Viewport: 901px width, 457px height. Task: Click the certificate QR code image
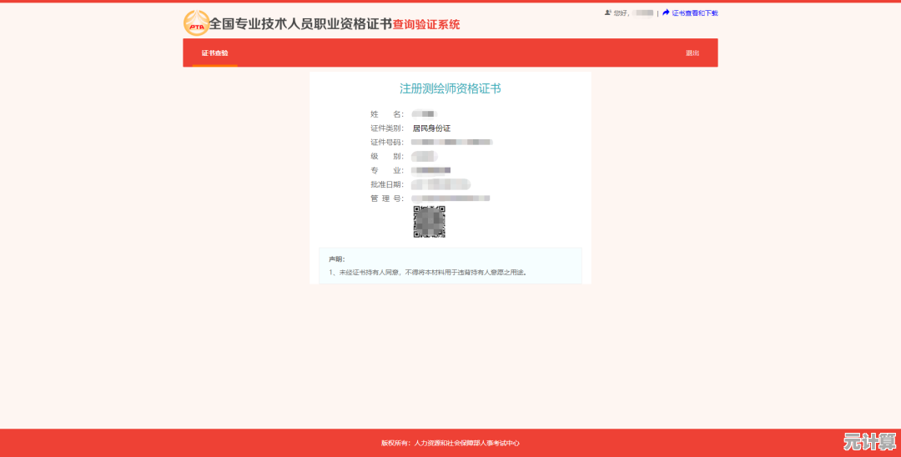(x=429, y=222)
